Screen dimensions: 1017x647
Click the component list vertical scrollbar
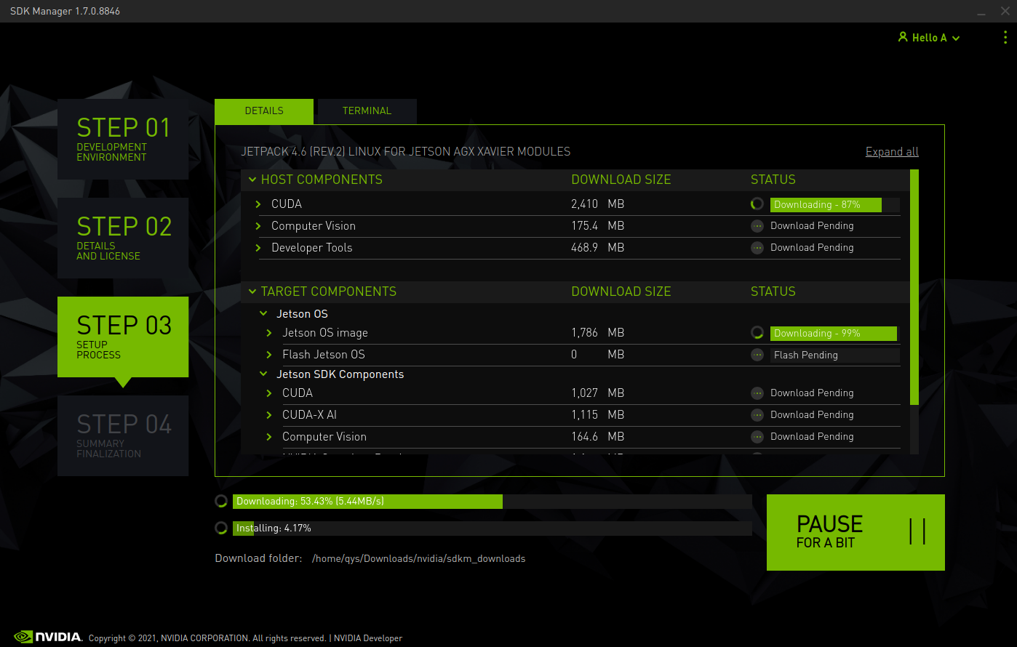coord(914,287)
